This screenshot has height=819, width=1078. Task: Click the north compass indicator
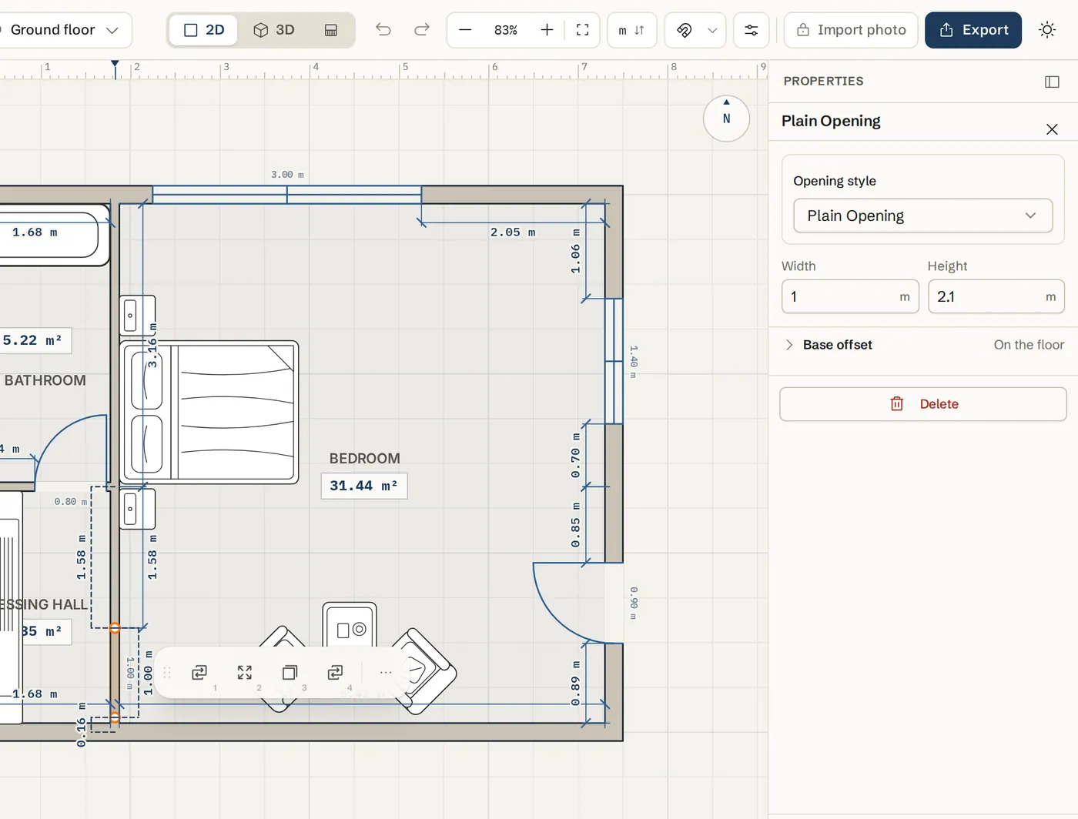pos(726,118)
